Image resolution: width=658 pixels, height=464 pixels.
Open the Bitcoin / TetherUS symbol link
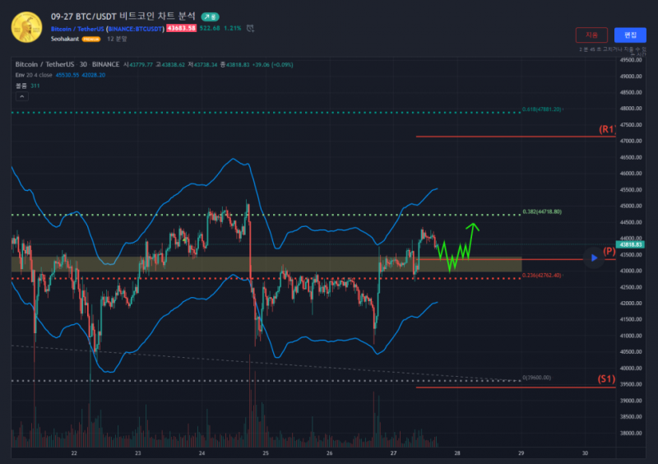coord(77,28)
